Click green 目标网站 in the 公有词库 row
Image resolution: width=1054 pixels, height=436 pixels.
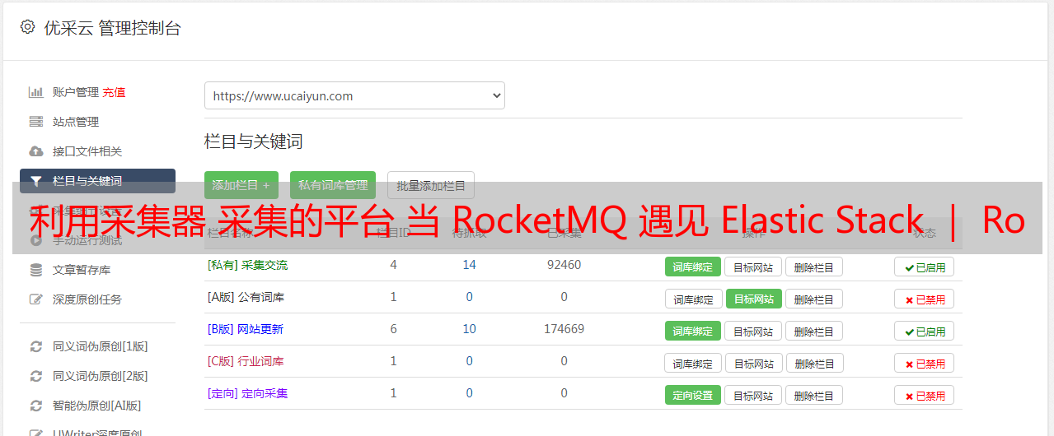click(754, 299)
